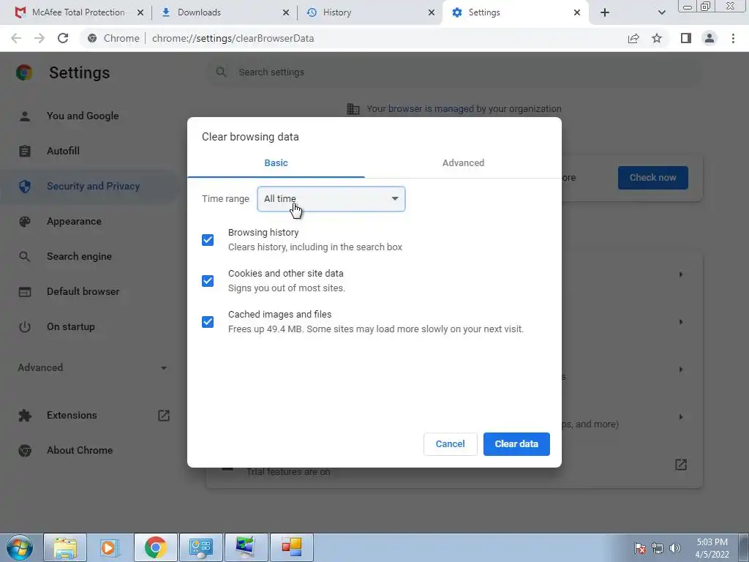
Task: Open the Time range dropdown
Action: coord(331,199)
